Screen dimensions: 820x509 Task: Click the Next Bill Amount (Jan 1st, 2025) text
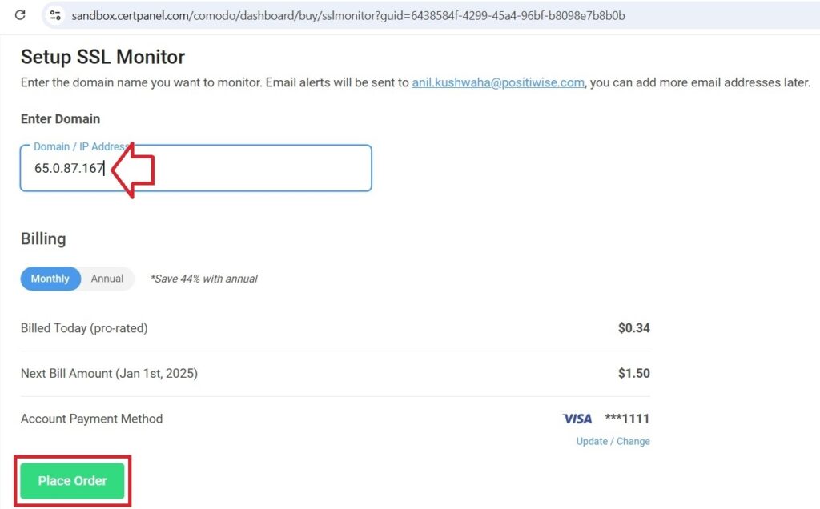[x=109, y=373]
